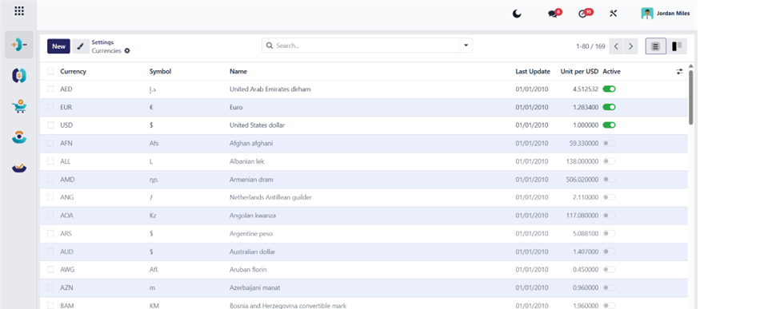Click the search magnifier icon
The image size is (760, 309).
270,46
